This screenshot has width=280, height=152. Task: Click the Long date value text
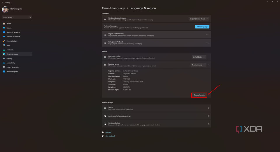pos(133,82)
